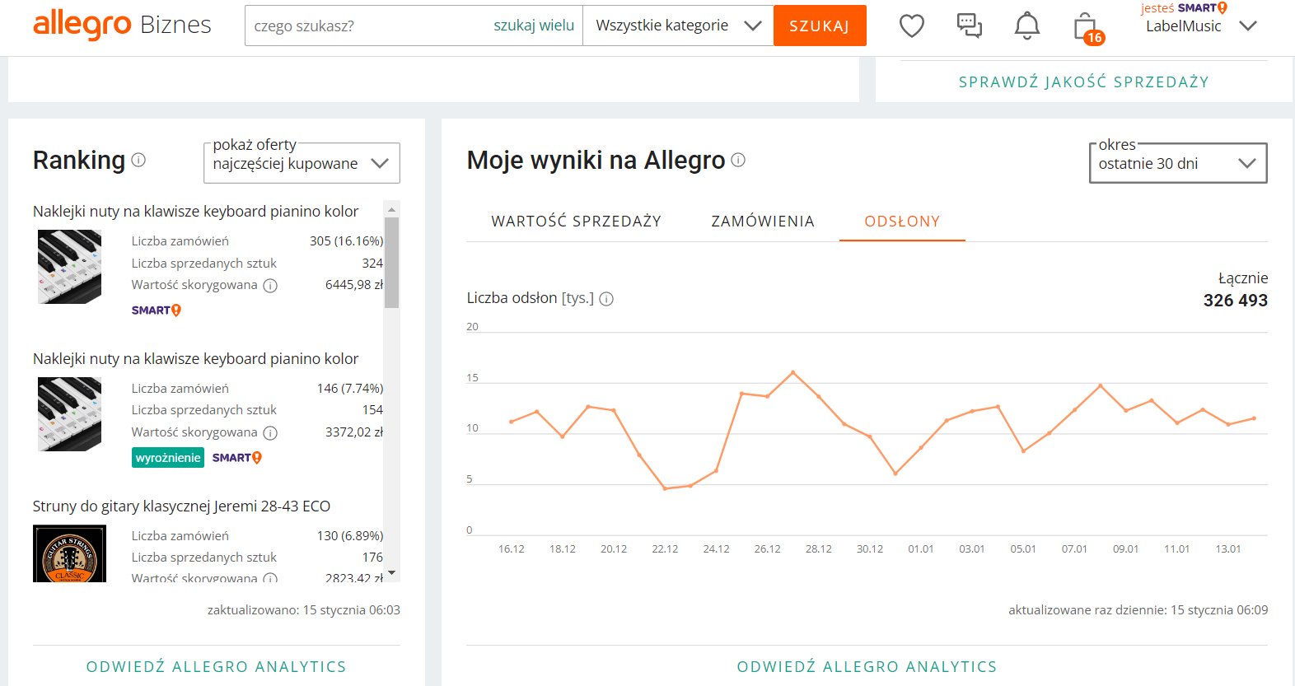Switch to the Zamówienia tab

coord(763,222)
